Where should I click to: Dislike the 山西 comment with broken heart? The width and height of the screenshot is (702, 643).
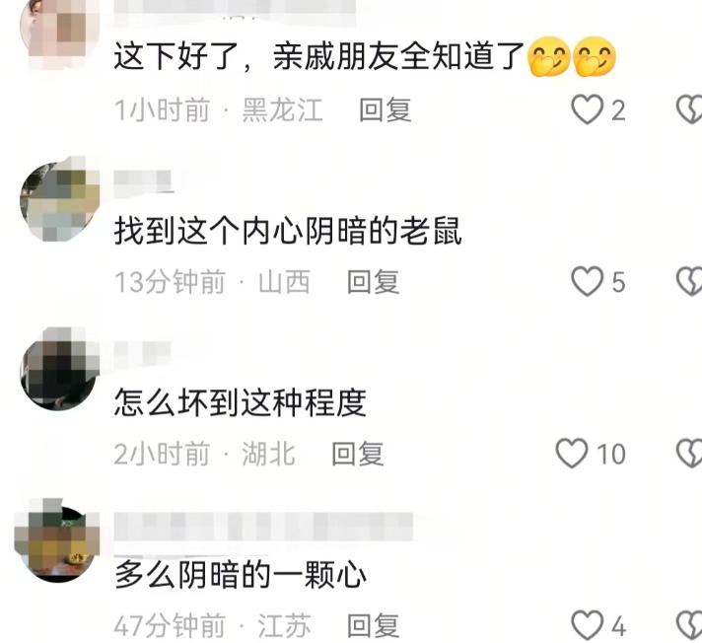[689, 281]
